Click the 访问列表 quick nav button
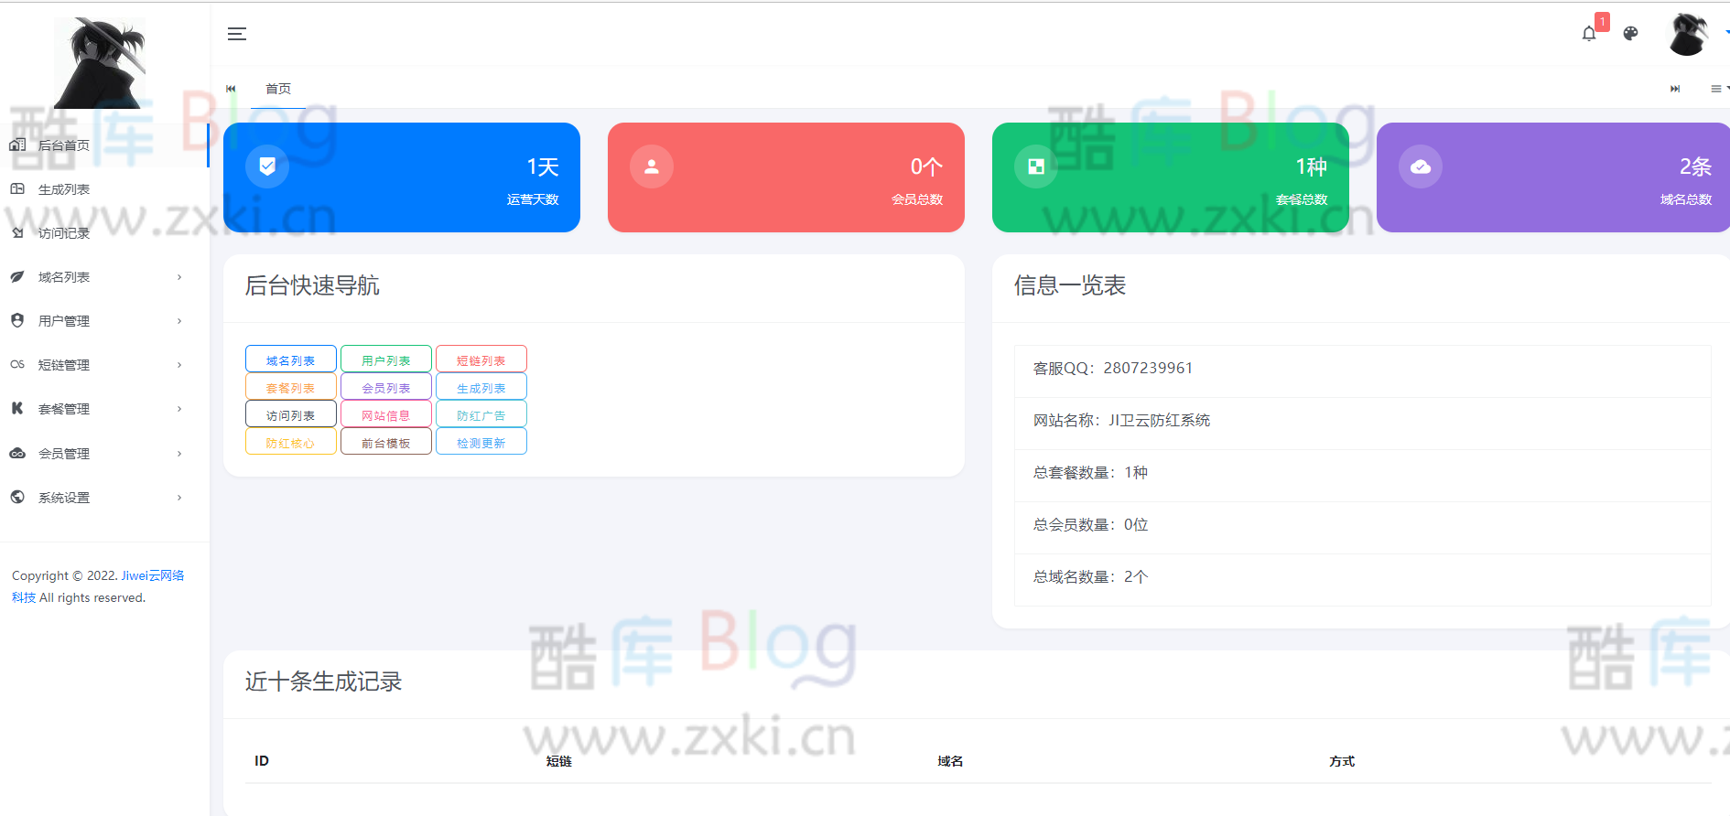Image resolution: width=1730 pixels, height=816 pixels. (291, 414)
